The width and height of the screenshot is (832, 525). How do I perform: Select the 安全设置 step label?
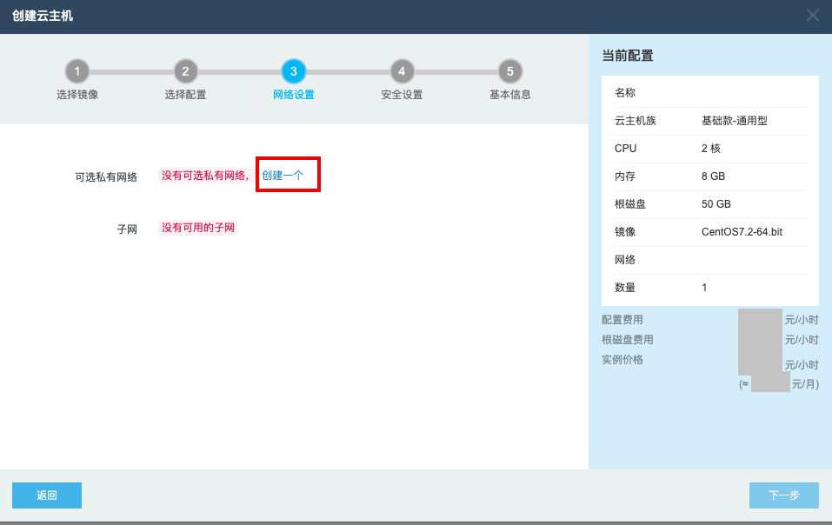402,95
